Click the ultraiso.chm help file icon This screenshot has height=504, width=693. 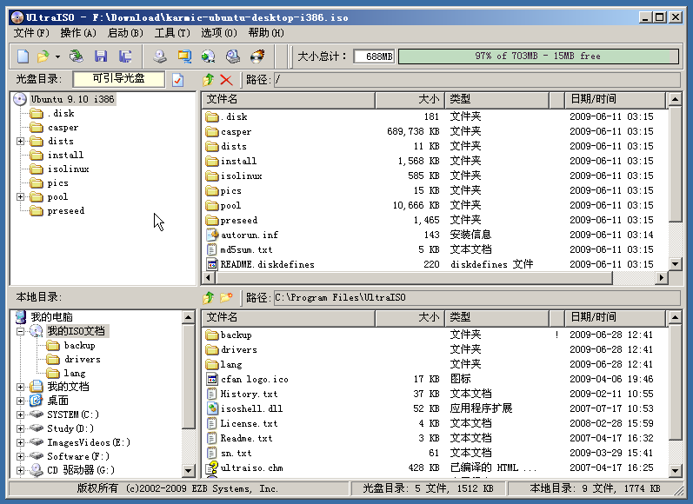click(x=212, y=468)
